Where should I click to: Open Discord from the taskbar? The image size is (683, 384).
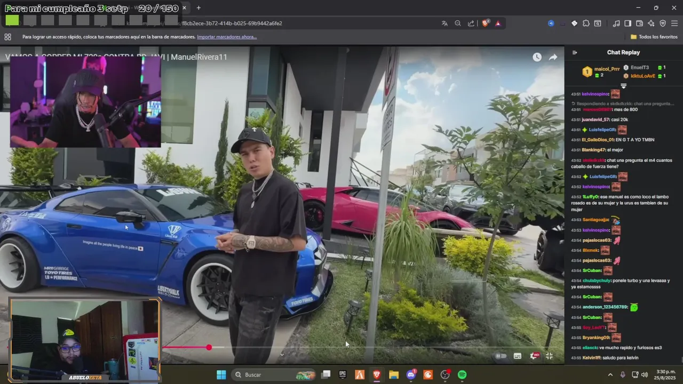(x=411, y=375)
